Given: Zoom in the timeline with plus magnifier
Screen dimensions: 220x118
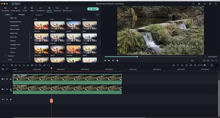Looking at the screenshot, I should [212, 65].
